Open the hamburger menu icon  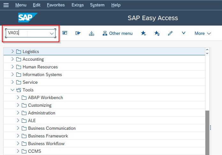6,5
